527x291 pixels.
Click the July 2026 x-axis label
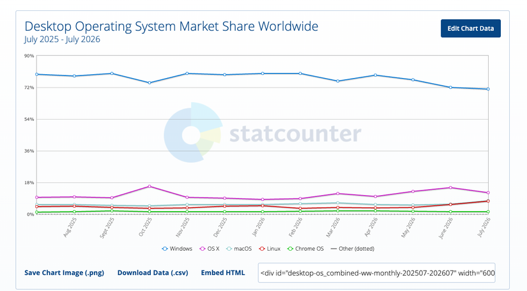[x=484, y=227]
